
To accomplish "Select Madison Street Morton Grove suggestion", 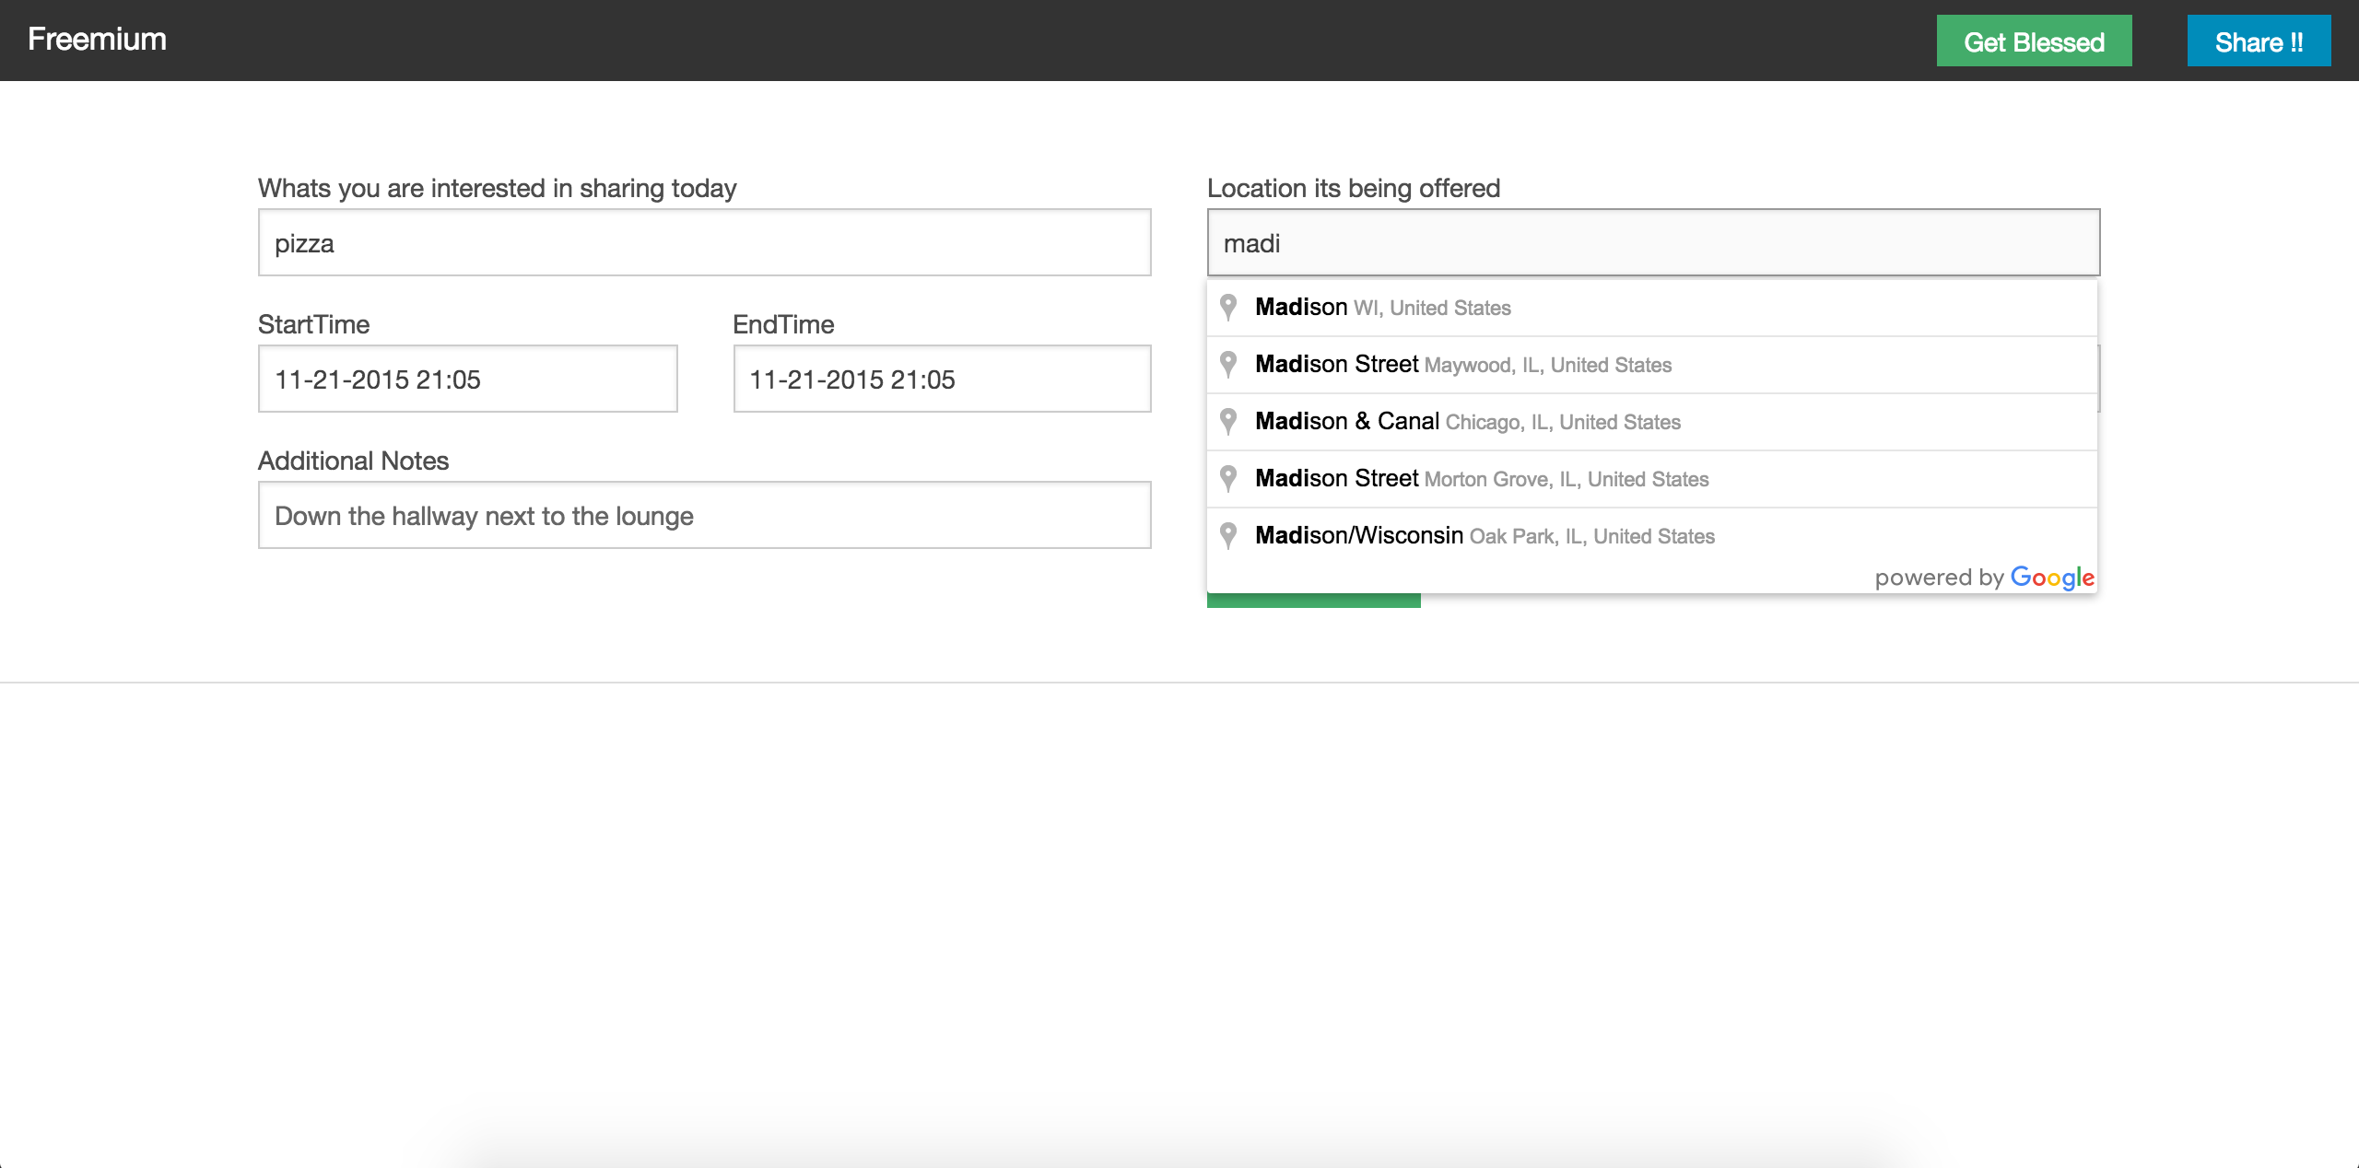I will 1481,479.
